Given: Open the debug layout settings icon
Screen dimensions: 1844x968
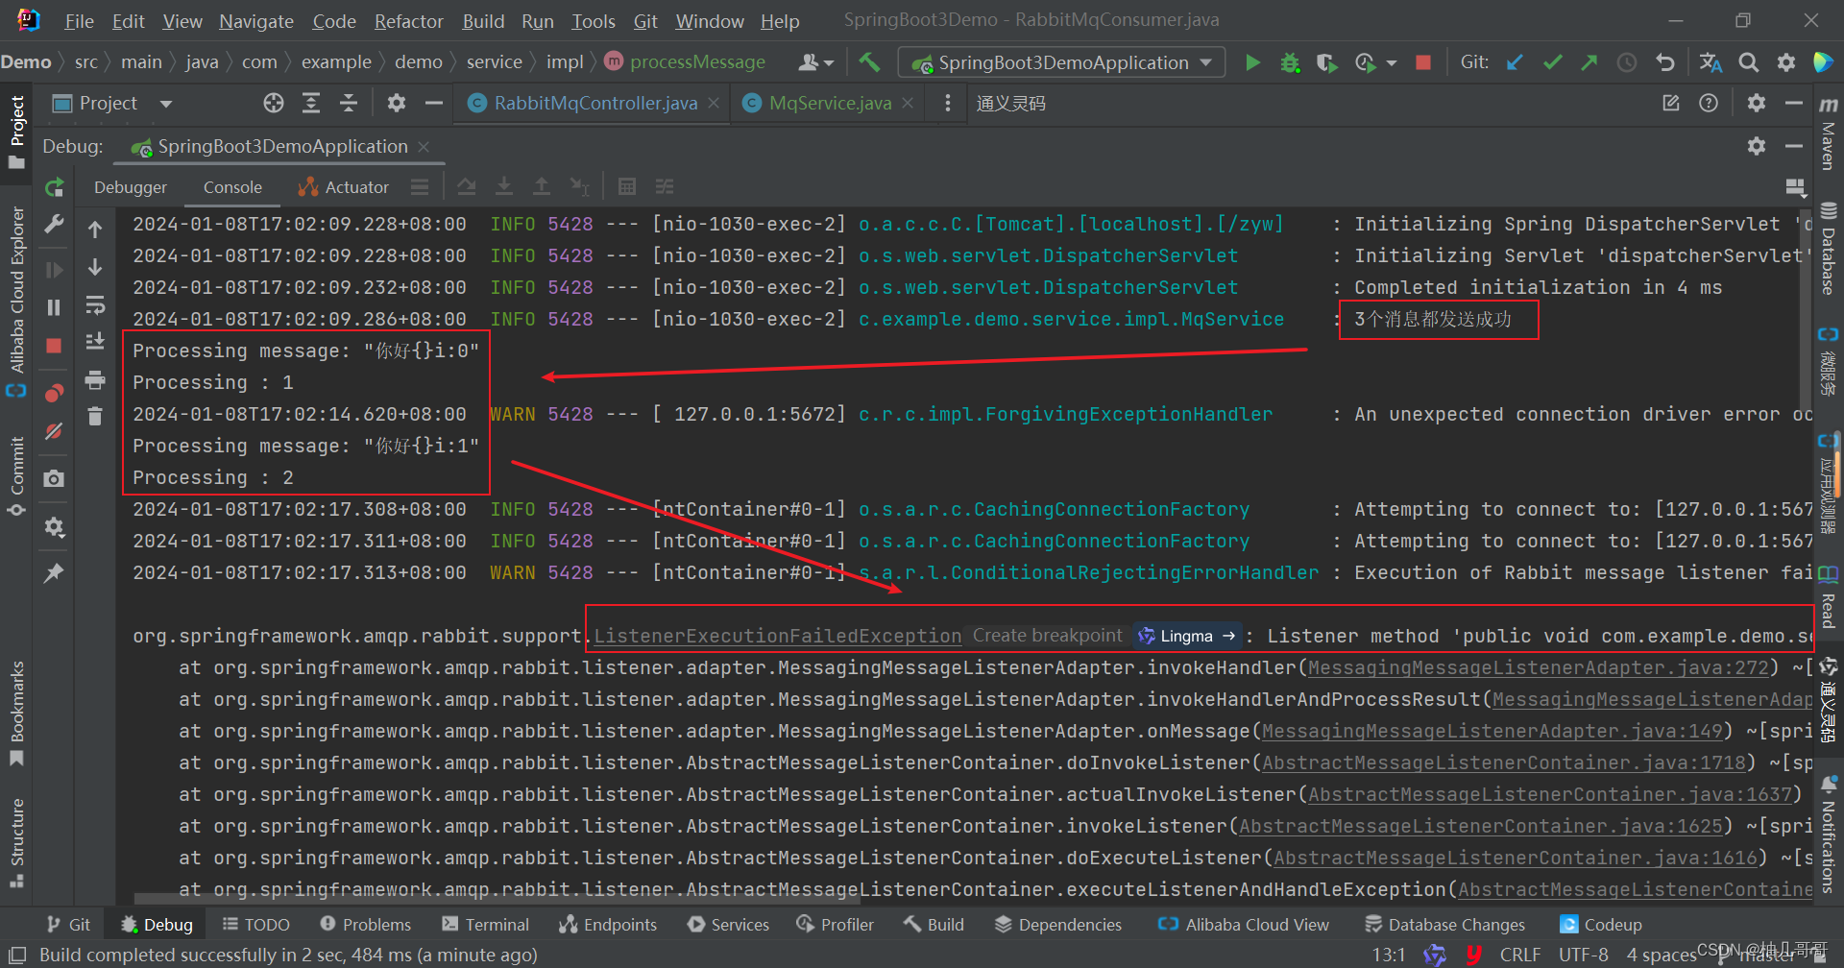Looking at the screenshot, I should tap(1794, 186).
